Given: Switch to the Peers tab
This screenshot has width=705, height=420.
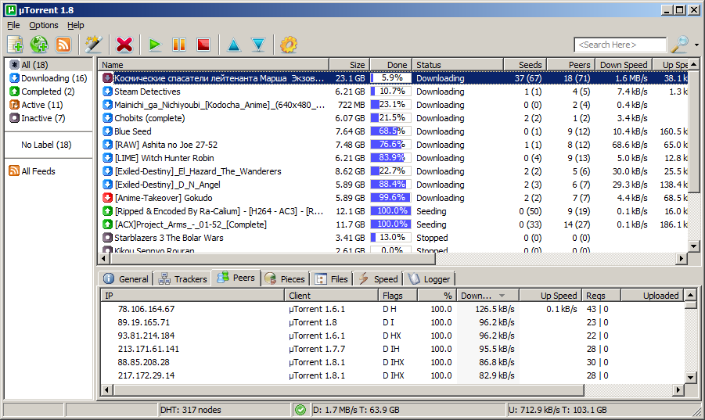Looking at the screenshot, I should (x=236, y=278).
